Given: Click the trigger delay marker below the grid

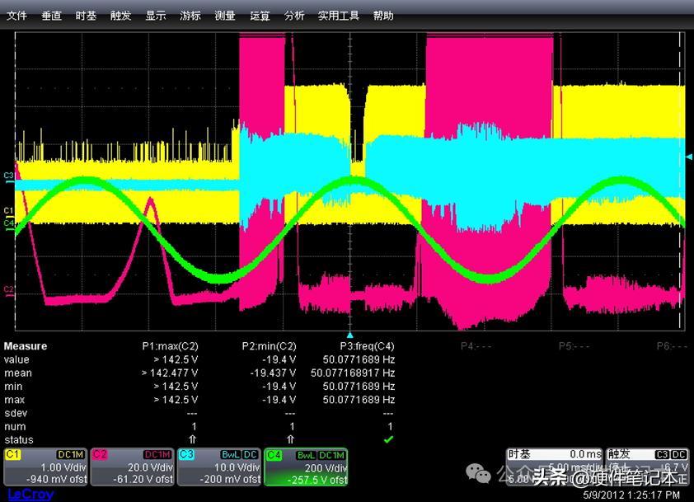Looking at the screenshot, I should (x=349, y=335).
